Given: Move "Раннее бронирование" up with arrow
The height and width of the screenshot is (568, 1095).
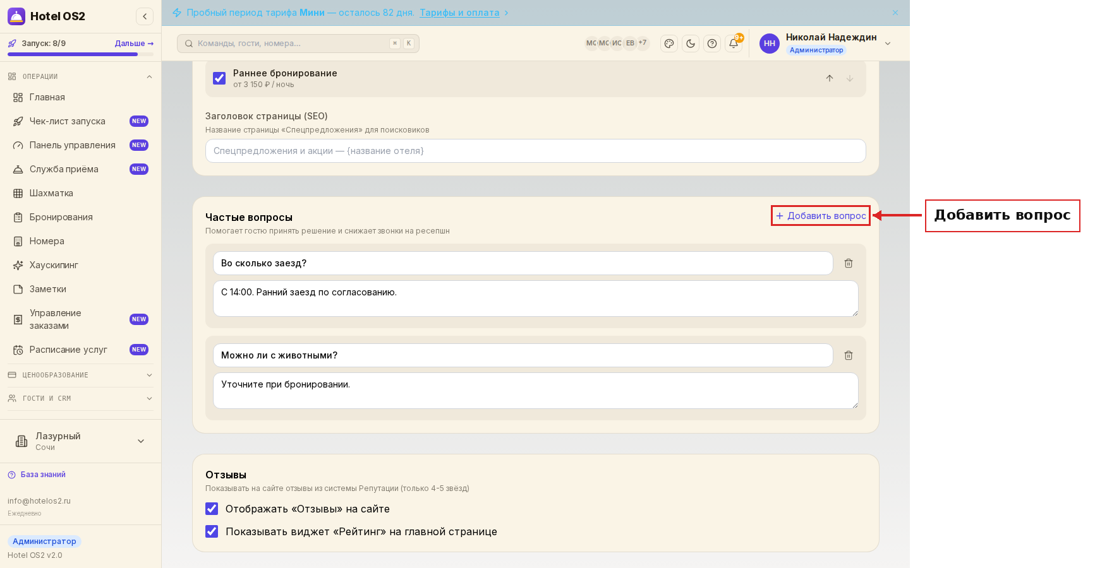Looking at the screenshot, I should [830, 78].
